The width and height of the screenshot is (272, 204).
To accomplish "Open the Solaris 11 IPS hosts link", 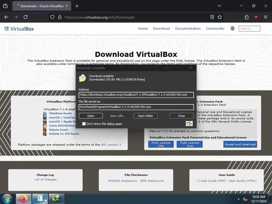I will 64,134.
